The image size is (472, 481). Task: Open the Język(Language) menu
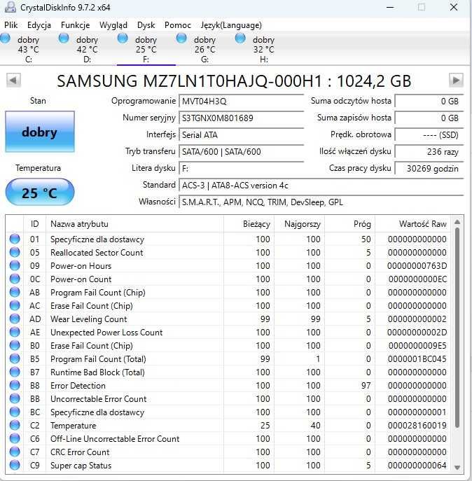point(231,25)
